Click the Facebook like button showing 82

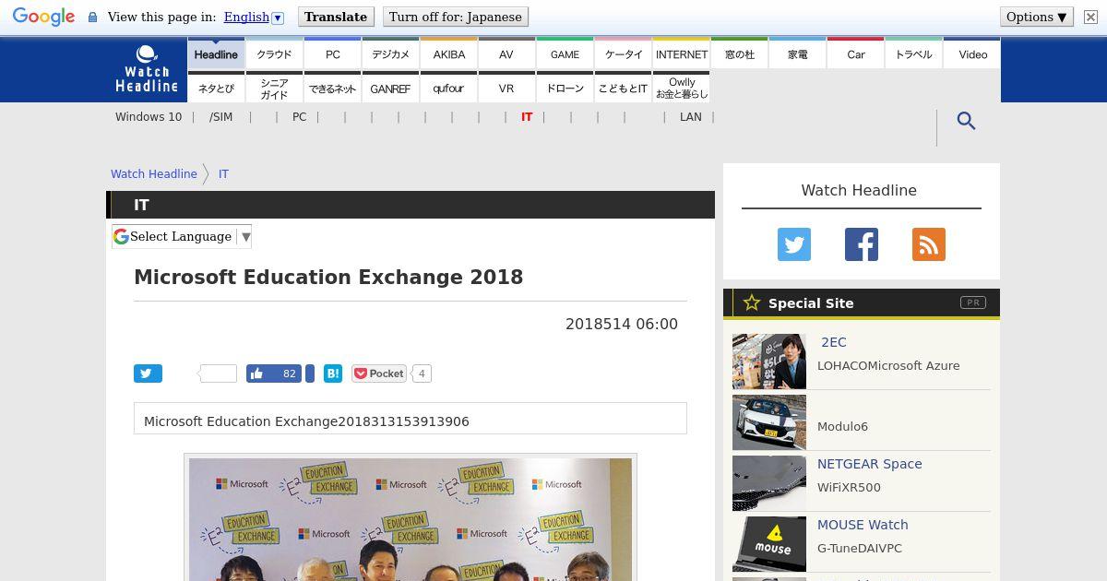tap(274, 373)
